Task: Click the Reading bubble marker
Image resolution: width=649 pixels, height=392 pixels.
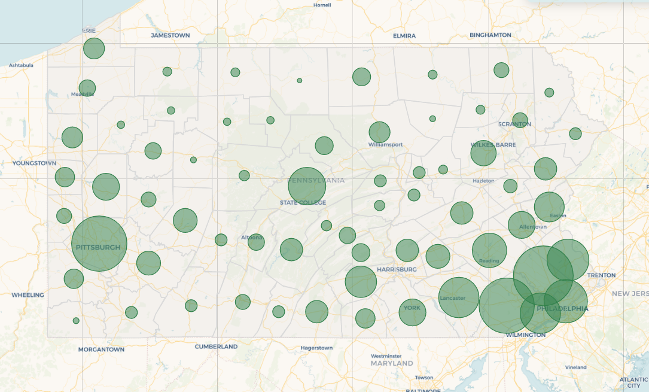Action: pyautogui.click(x=489, y=250)
